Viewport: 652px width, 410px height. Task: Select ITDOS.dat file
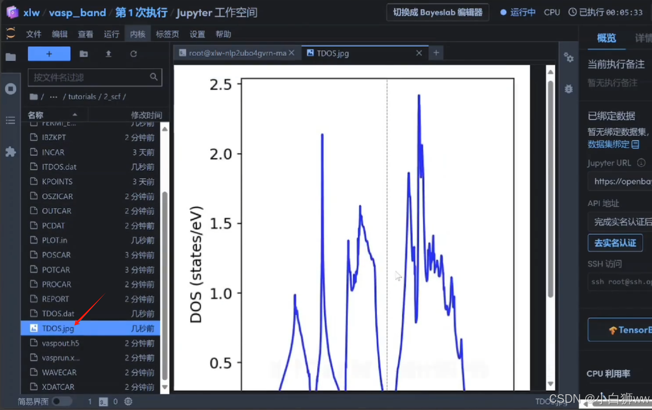[91, 167]
